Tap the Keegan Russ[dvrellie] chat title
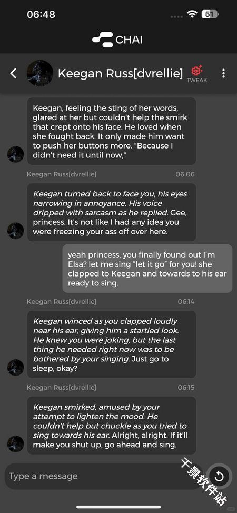This screenshot has width=237, height=513. coord(120,74)
